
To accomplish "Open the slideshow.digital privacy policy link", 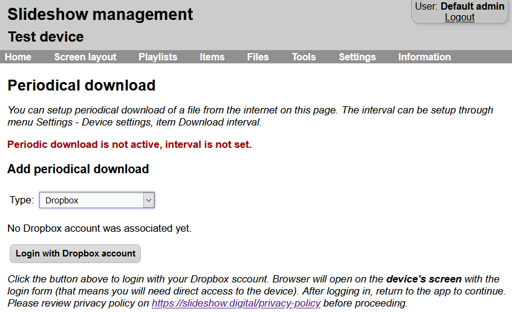I will click(236, 303).
